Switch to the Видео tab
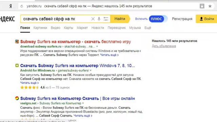This screenshot has width=217, height=122. (55, 28)
